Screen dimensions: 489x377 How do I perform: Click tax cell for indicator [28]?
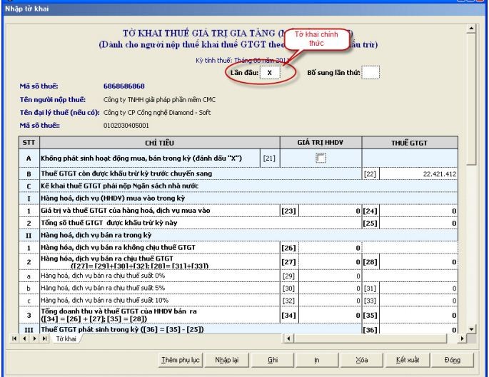coord(418,262)
